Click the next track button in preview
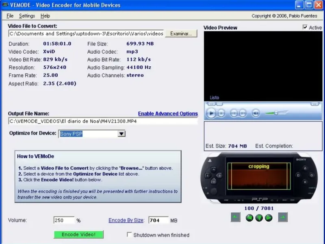Screen dimensions: 325x244 click(242, 113)
